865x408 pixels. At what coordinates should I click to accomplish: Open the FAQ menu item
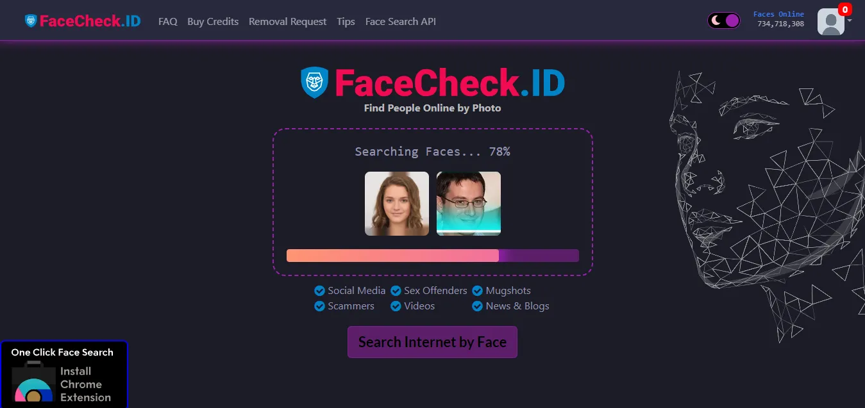[x=167, y=21]
